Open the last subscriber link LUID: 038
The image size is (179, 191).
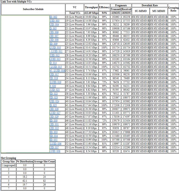coord(55,151)
